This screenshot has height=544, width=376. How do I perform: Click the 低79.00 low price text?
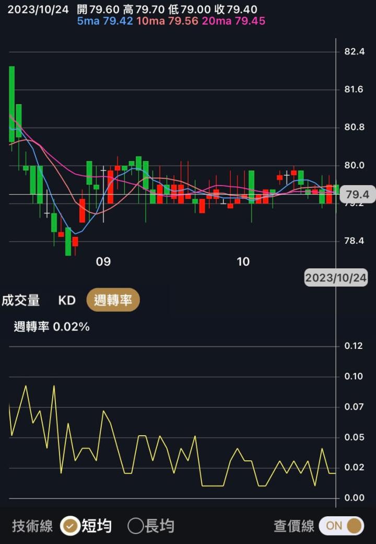(190, 9)
